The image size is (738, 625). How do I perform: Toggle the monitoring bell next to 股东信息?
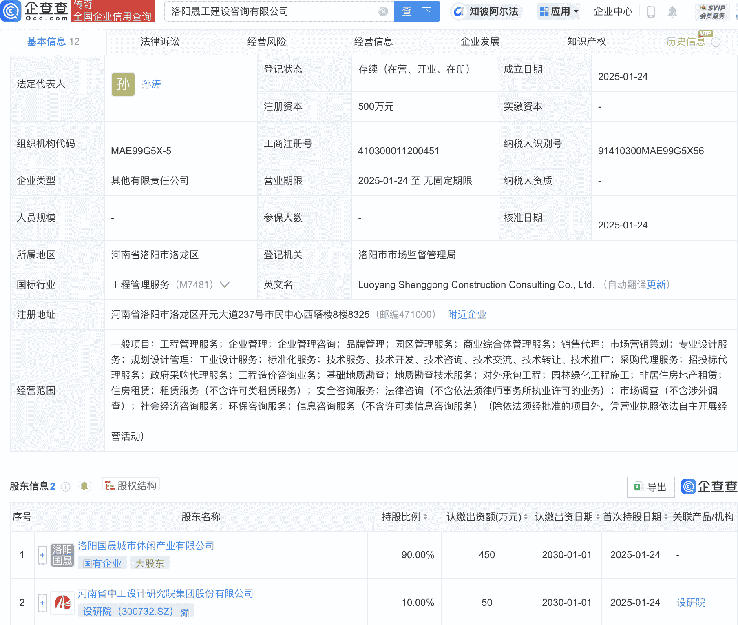point(84,486)
